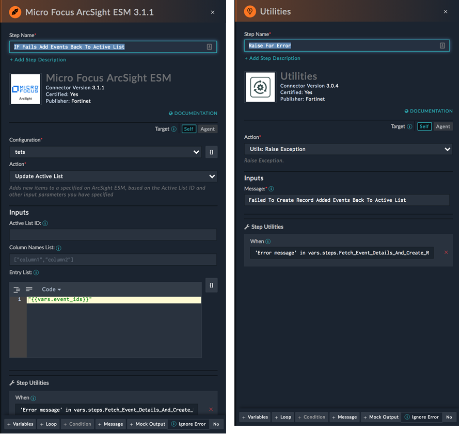Remove the When condition in Utilities panel
Viewport: 460px width, 434px height.
tap(446, 252)
